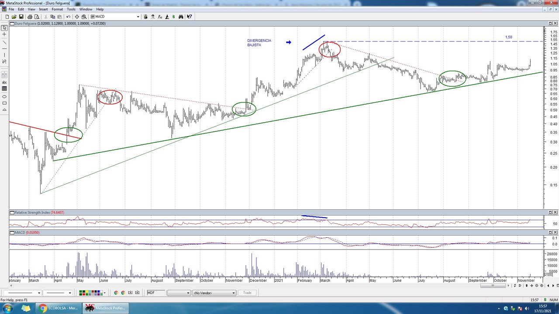The height and width of the screenshot is (314, 559).
Task: Click the Cut scissors icon
Action: point(45,17)
